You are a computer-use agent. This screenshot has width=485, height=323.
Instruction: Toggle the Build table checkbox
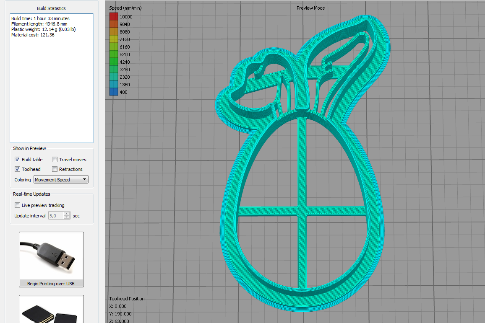tap(18, 159)
